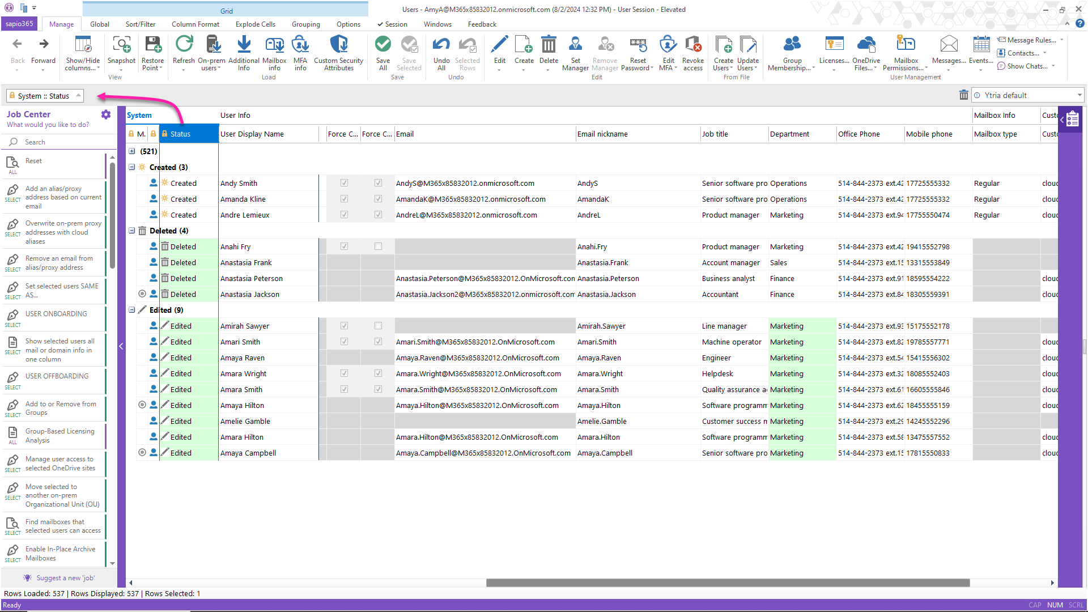Image resolution: width=1088 pixels, height=612 pixels.
Task: Open the Feedback menu
Action: click(x=482, y=24)
